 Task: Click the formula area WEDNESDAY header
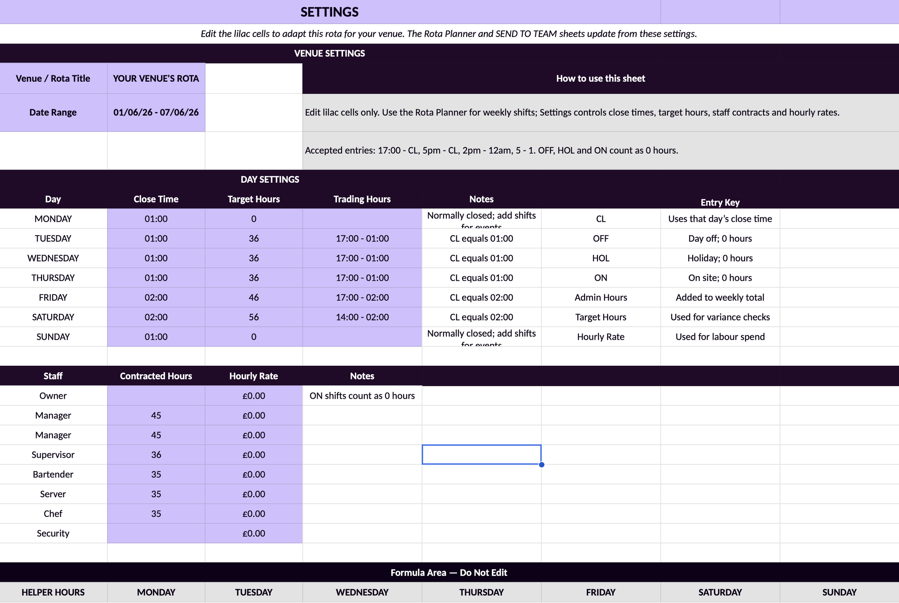pyautogui.click(x=362, y=592)
